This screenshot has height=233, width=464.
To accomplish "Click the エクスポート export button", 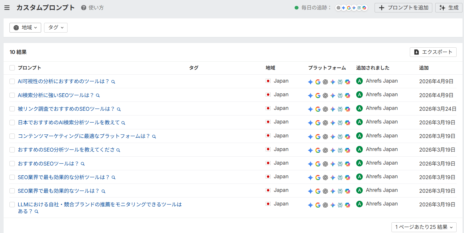I will [x=433, y=52].
